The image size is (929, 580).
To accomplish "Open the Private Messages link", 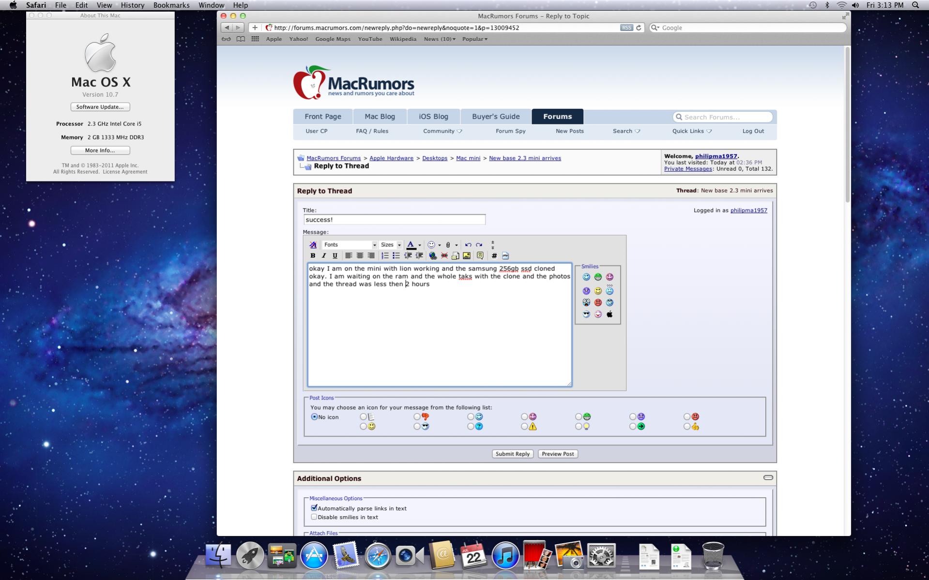I will [688, 169].
